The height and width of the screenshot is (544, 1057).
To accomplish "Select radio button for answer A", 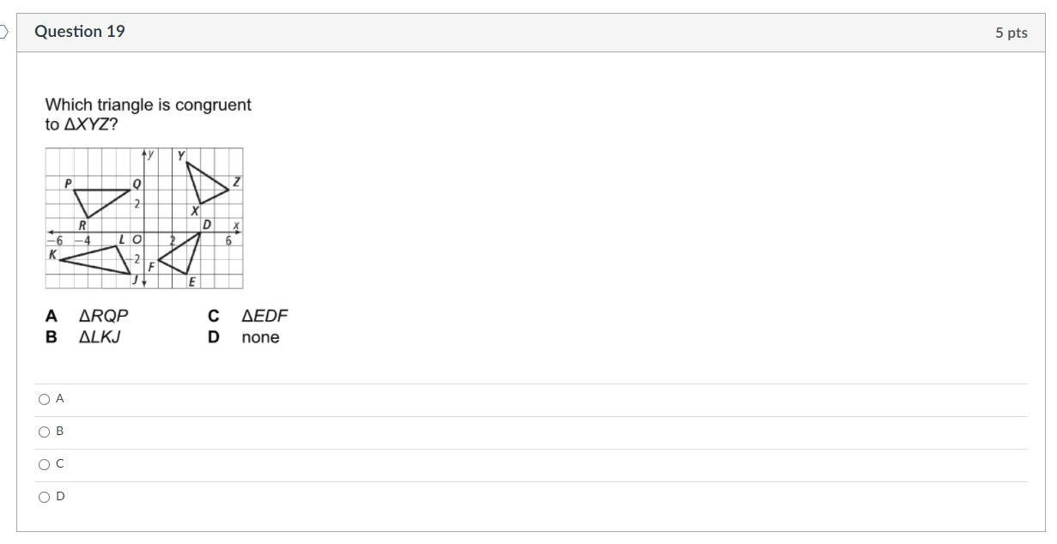I will point(45,399).
